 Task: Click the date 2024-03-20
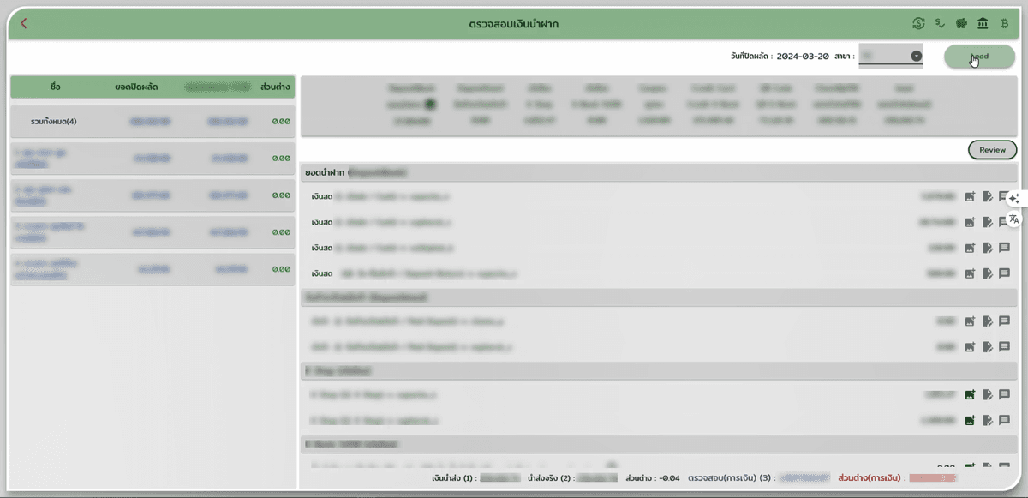[803, 56]
